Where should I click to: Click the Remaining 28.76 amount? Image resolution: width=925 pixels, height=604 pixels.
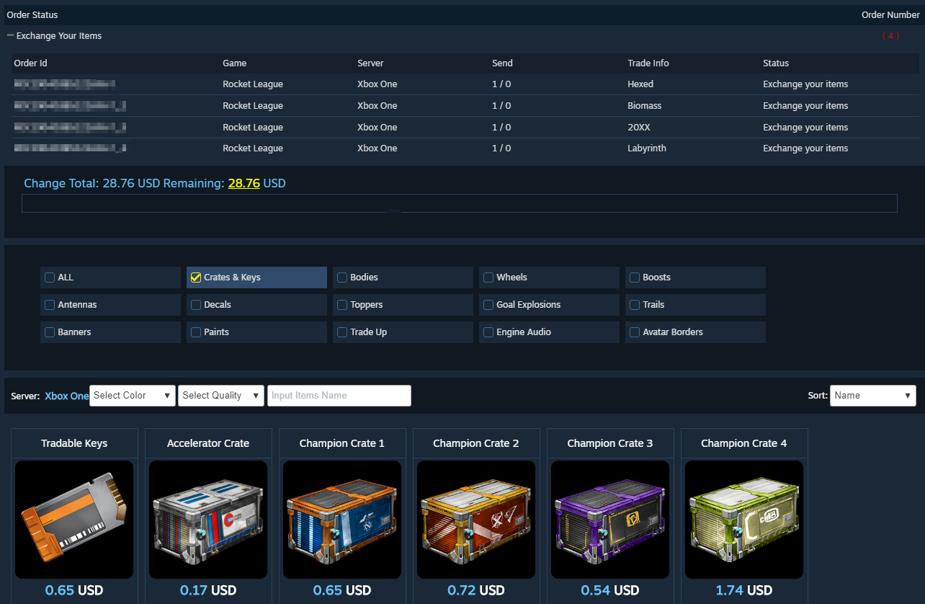[x=243, y=184]
